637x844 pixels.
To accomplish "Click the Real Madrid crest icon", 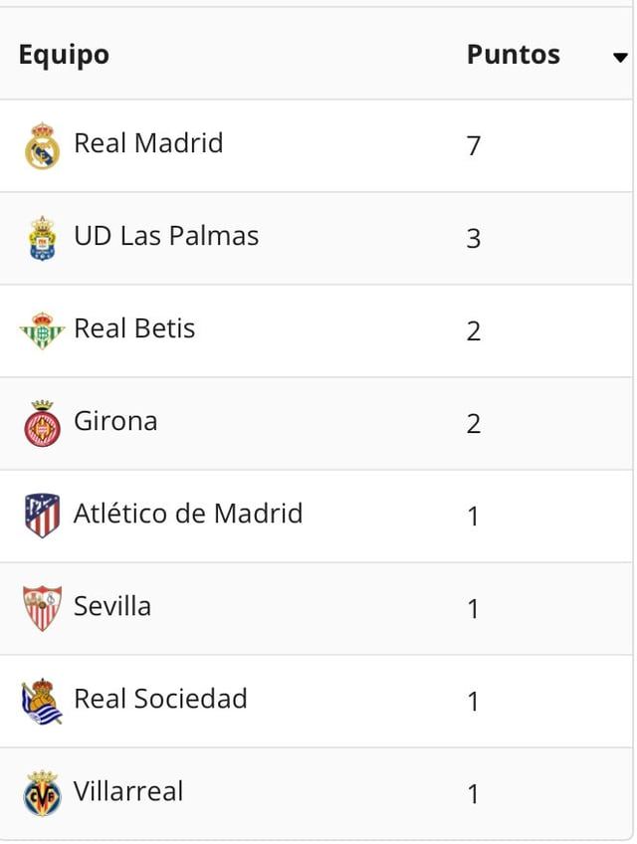I will [x=42, y=145].
